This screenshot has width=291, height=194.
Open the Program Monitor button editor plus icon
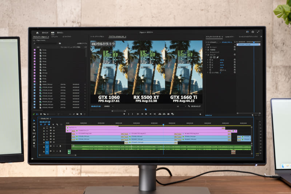(x=200, y=114)
